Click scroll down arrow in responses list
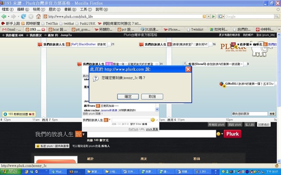This screenshot has height=175, width=281. click(157, 109)
